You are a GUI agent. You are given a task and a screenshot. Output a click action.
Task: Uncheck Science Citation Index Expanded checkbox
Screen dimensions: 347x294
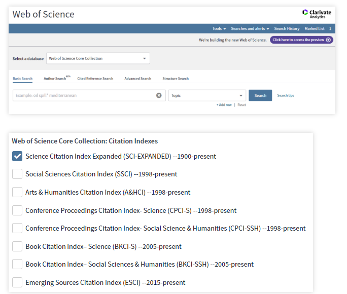click(17, 156)
